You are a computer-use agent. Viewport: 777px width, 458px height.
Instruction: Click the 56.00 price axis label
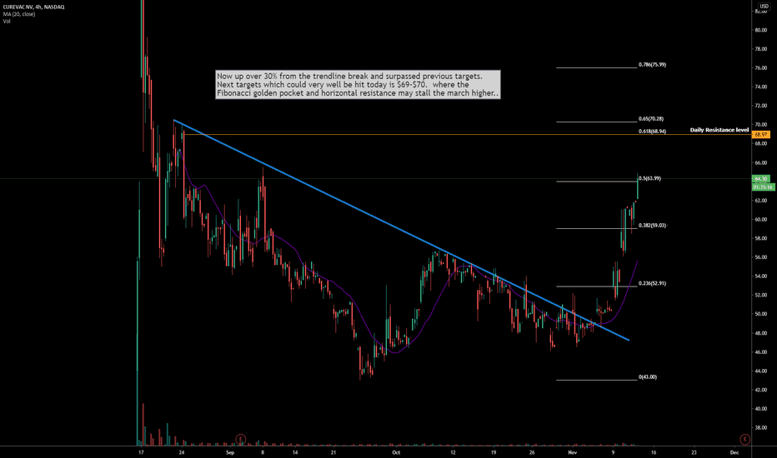pyautogui.click(x=760, y=257)
